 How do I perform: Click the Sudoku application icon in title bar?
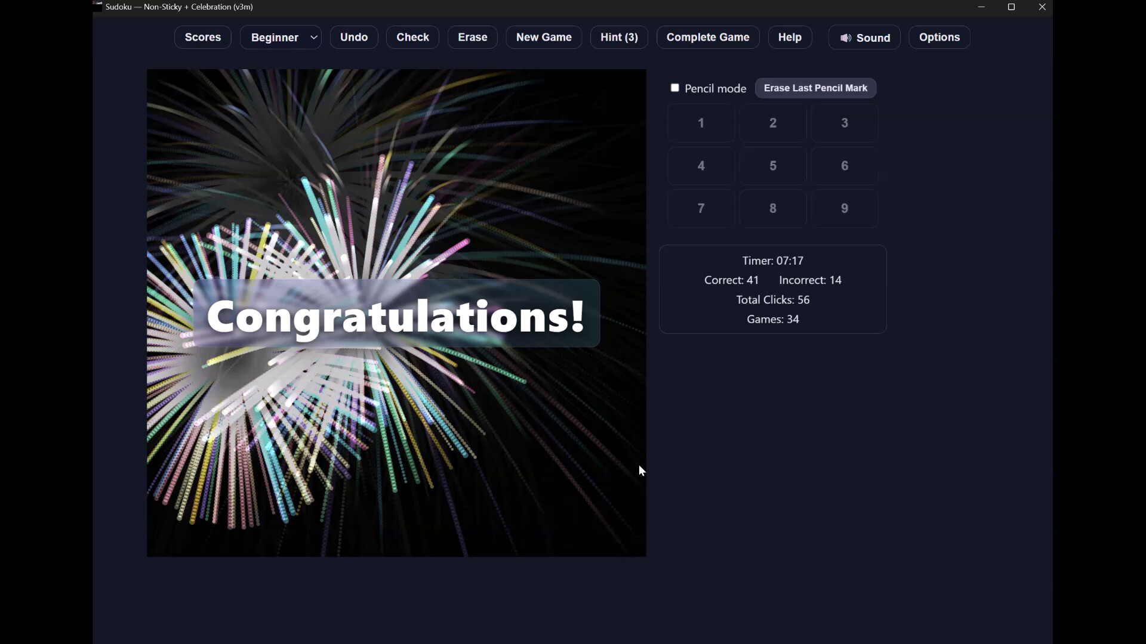coord(97,7)
